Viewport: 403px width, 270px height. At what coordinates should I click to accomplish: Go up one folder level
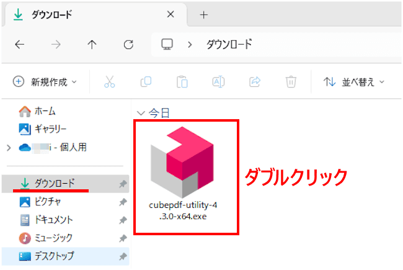pos(92,45)
